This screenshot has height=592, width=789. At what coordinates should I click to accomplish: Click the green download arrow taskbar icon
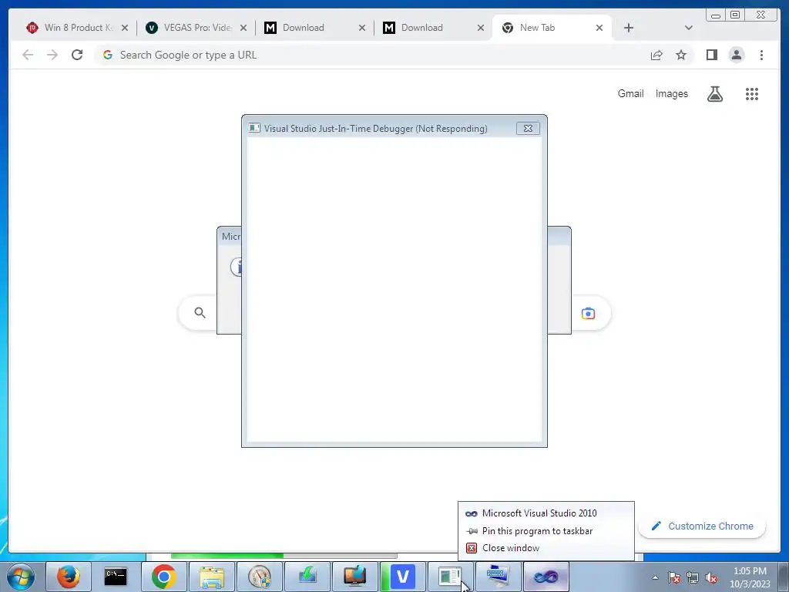pos(307,577)
